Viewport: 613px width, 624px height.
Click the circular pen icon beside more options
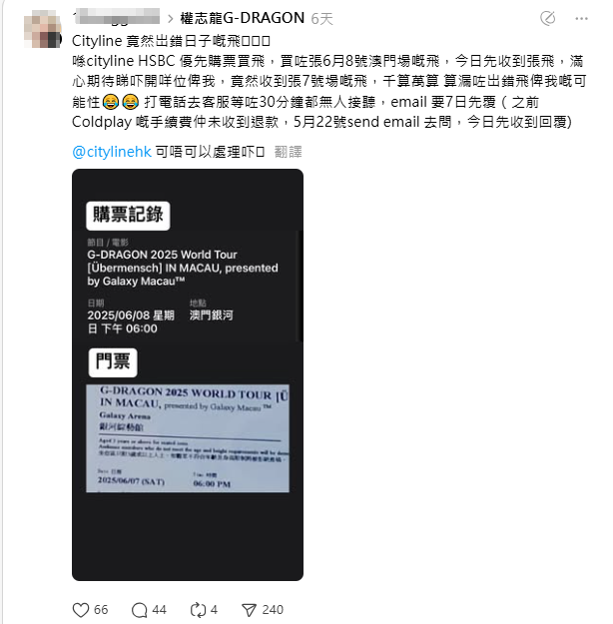548,18
